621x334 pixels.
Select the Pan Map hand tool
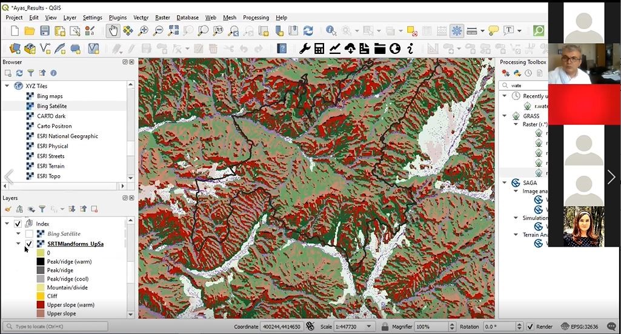click(113, 30)
